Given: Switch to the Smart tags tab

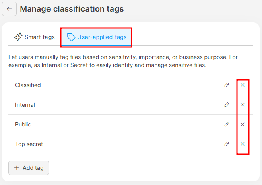Looking at the screenshot, I should pos(34,37).
